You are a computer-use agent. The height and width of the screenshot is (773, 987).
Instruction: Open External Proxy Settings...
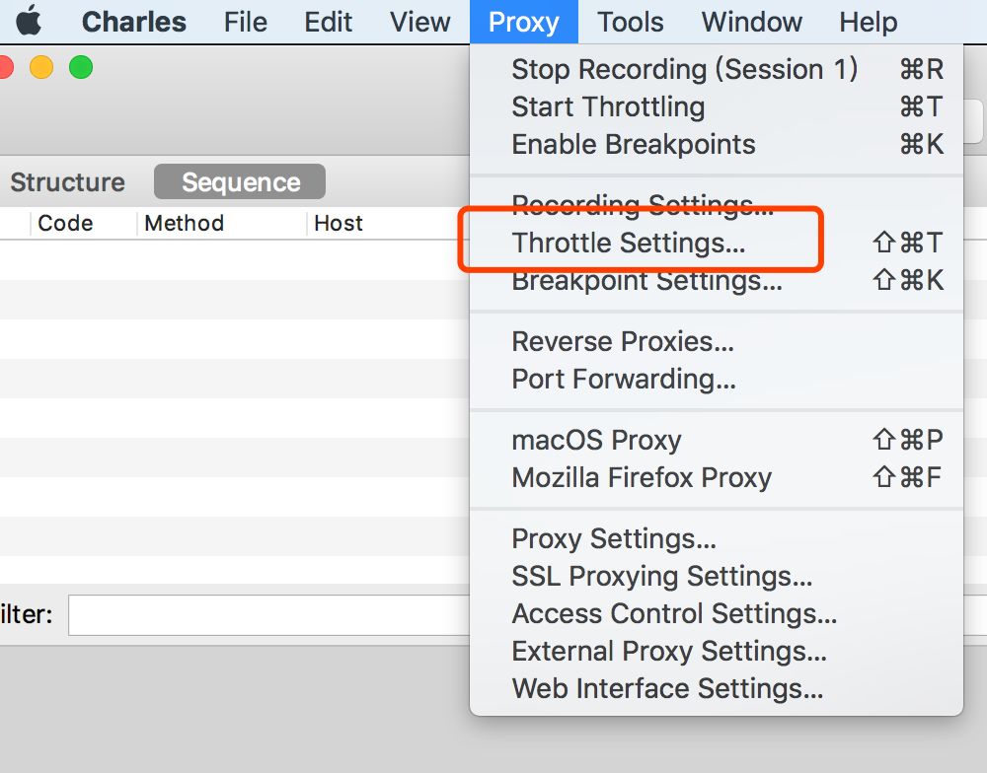point(717,651)
